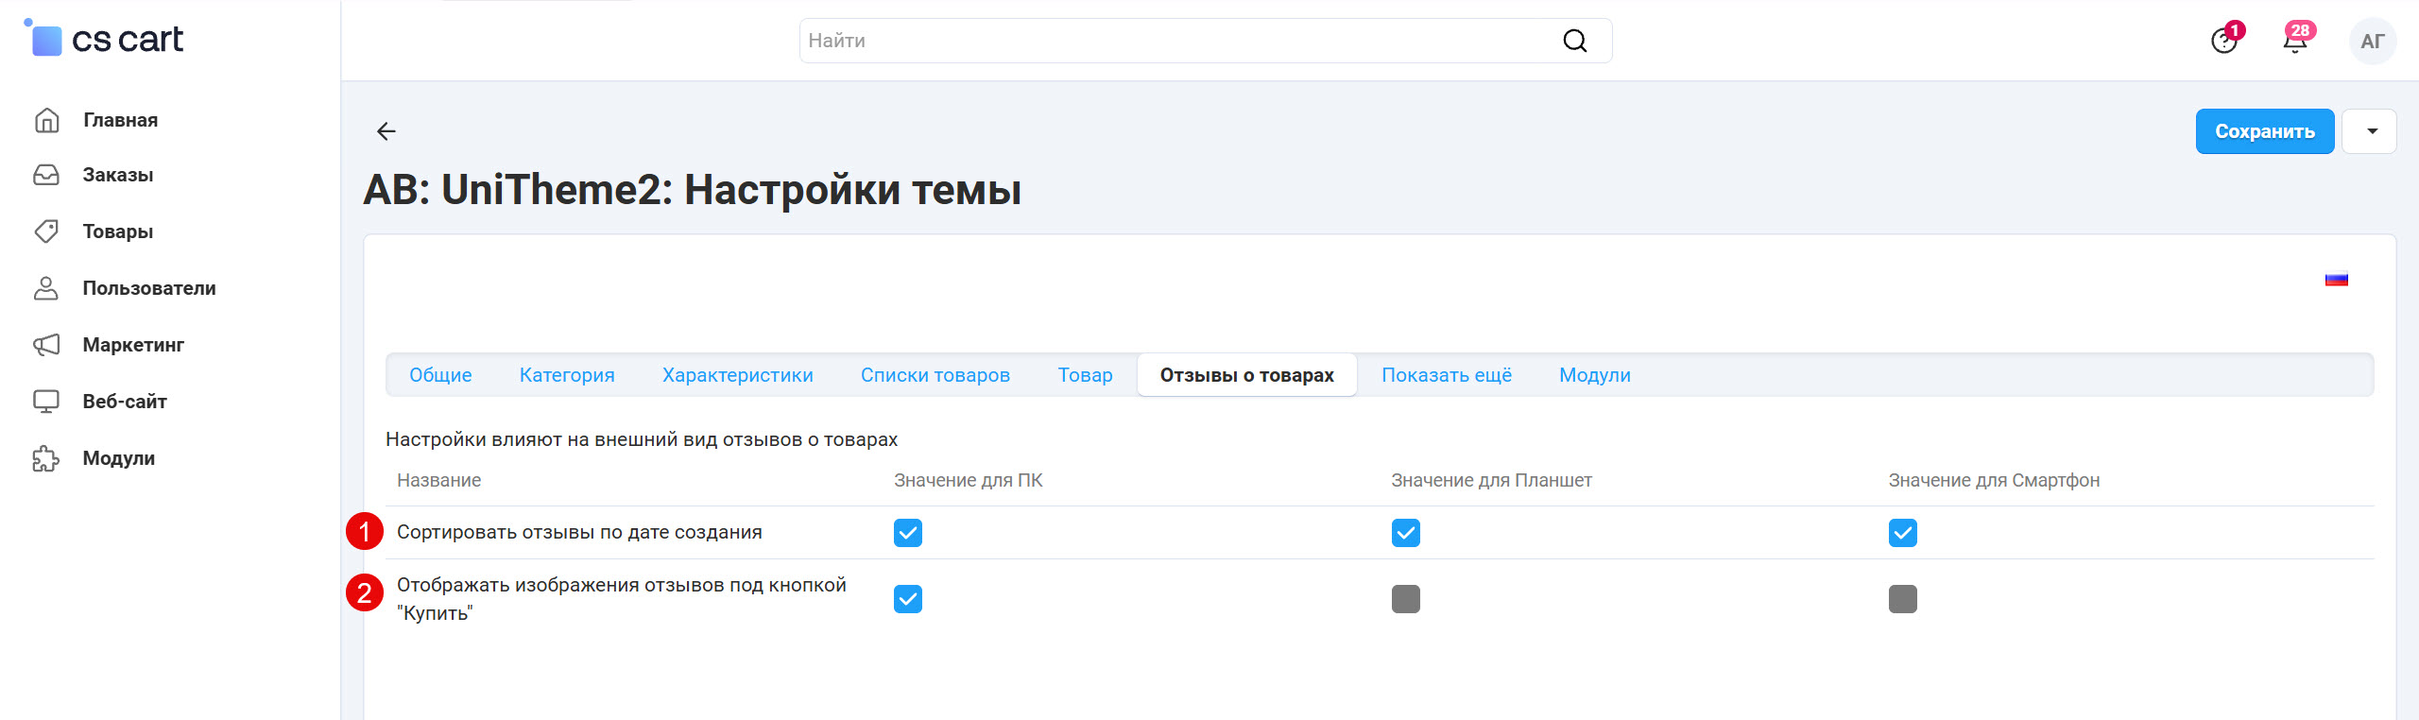Click the 'Значение для ПК' column header
The image size is (2419, 720).
click(x=969, y=480)
